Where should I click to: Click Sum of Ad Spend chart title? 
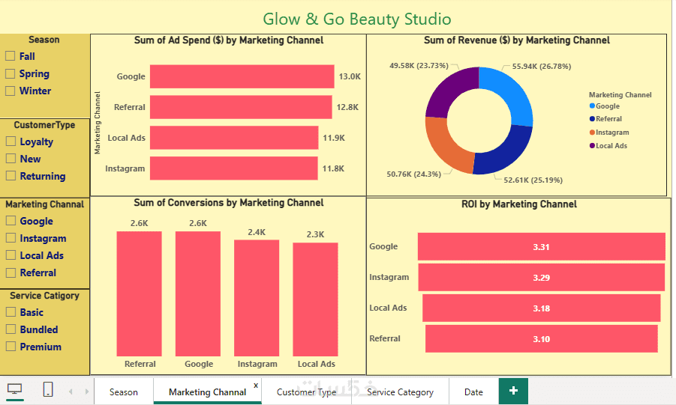[x=229, y=40]
